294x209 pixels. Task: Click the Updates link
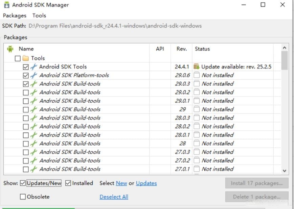point(146,183)
